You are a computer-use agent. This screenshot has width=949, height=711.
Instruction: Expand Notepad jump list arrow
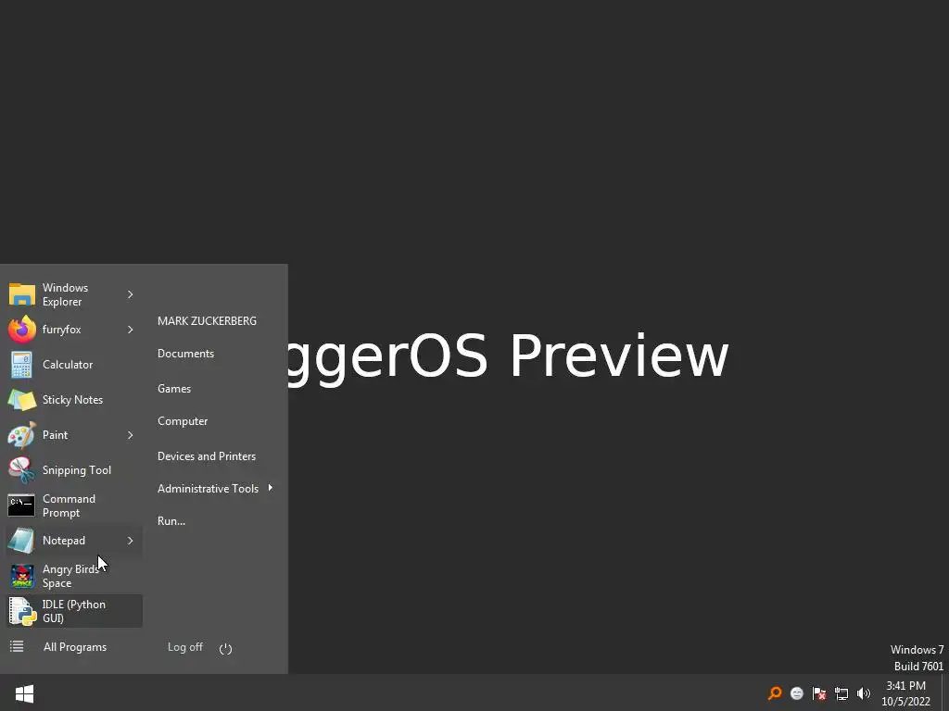pos(130,541)
